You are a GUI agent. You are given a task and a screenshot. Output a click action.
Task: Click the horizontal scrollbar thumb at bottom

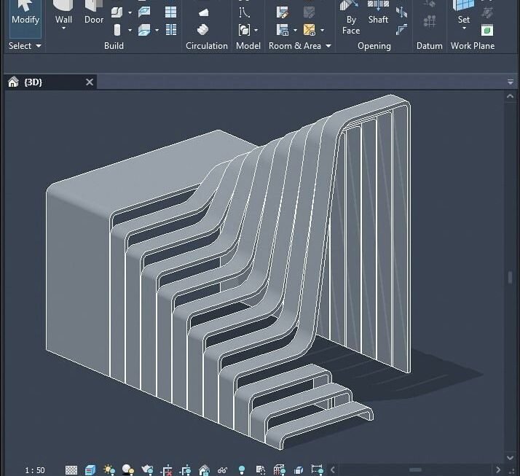416,470
